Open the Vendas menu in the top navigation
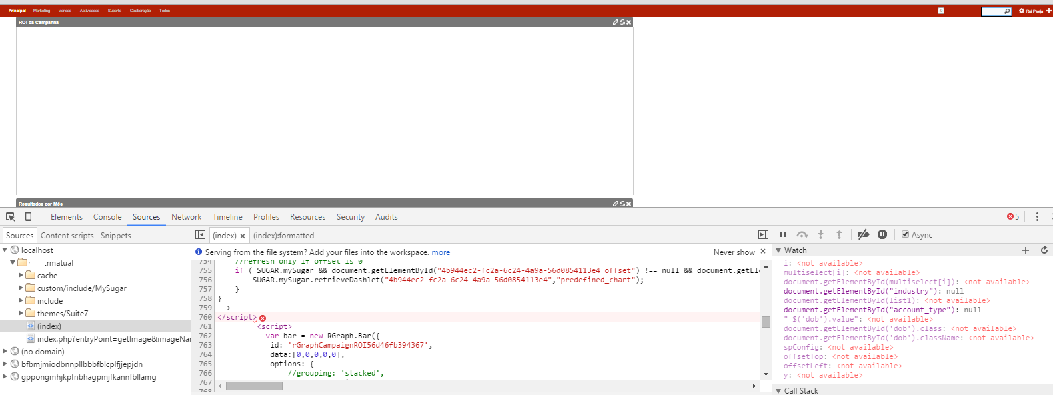 [x=65, y=11]
